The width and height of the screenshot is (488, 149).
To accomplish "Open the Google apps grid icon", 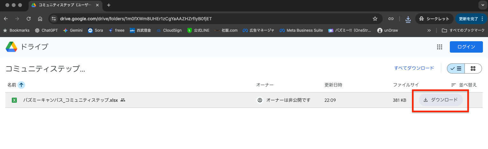I will (440, 47).
